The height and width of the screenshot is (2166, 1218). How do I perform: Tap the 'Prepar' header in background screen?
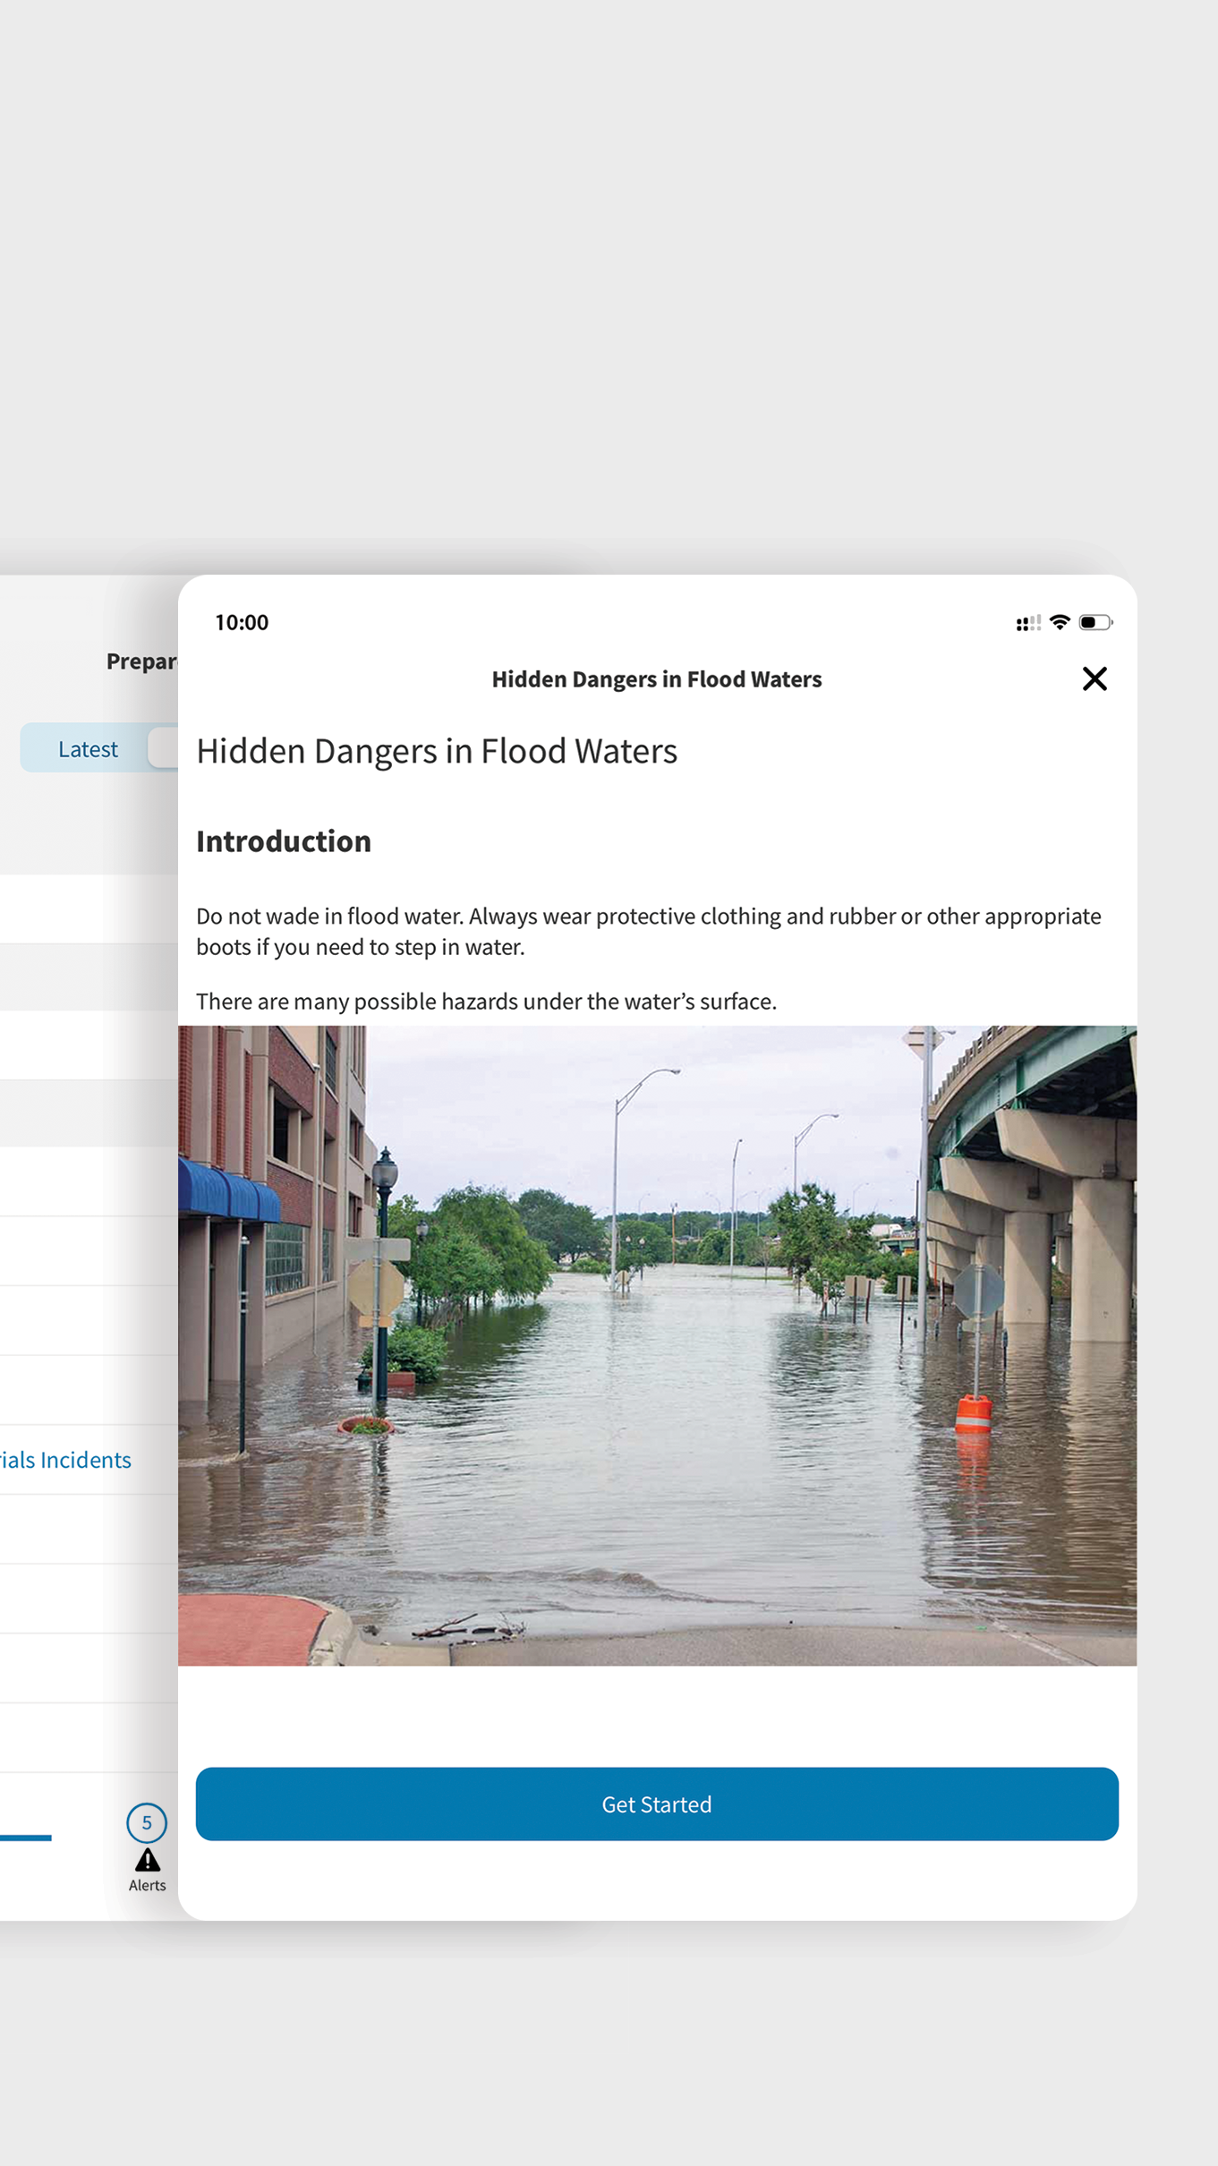pyautogui.click(x=142, y=661)
